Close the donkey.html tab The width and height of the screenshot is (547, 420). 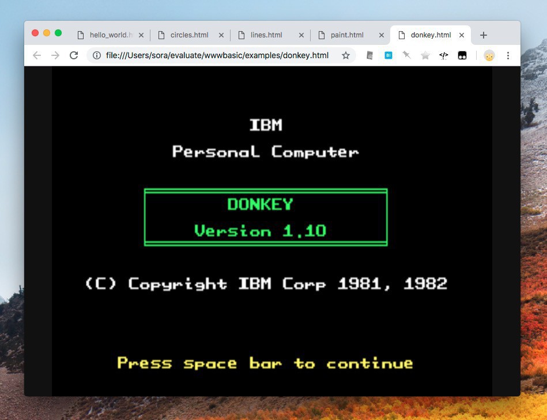[x=462, y=35]
